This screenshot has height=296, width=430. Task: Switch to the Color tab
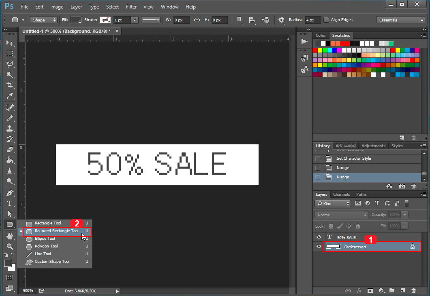click(321, 35)
